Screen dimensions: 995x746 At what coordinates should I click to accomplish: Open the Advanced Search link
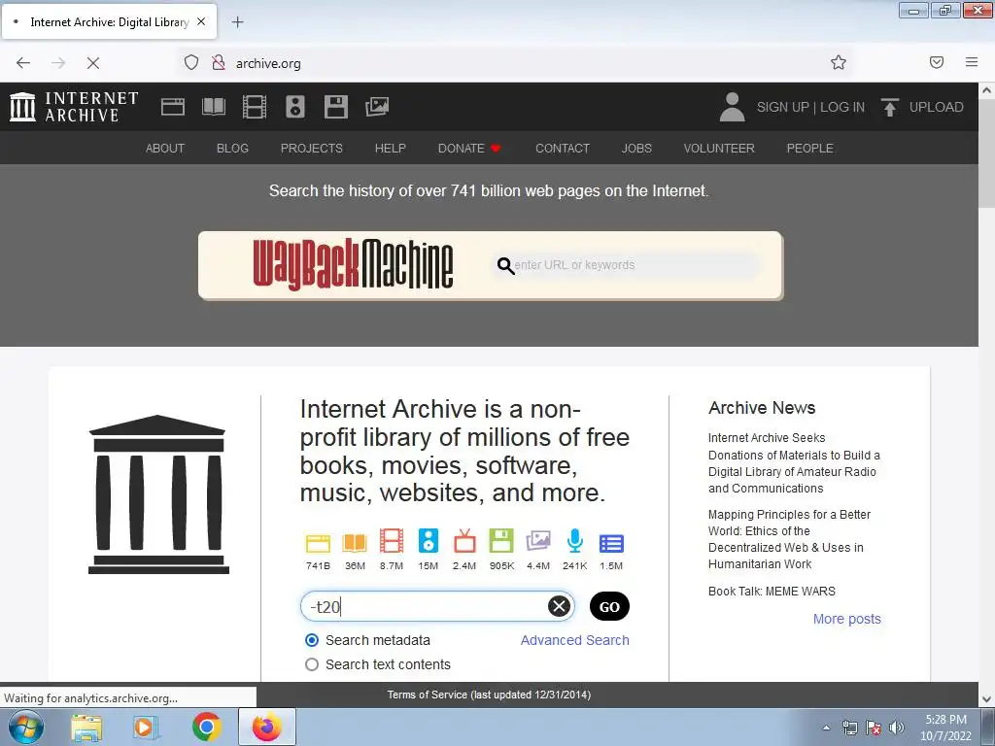575,640
